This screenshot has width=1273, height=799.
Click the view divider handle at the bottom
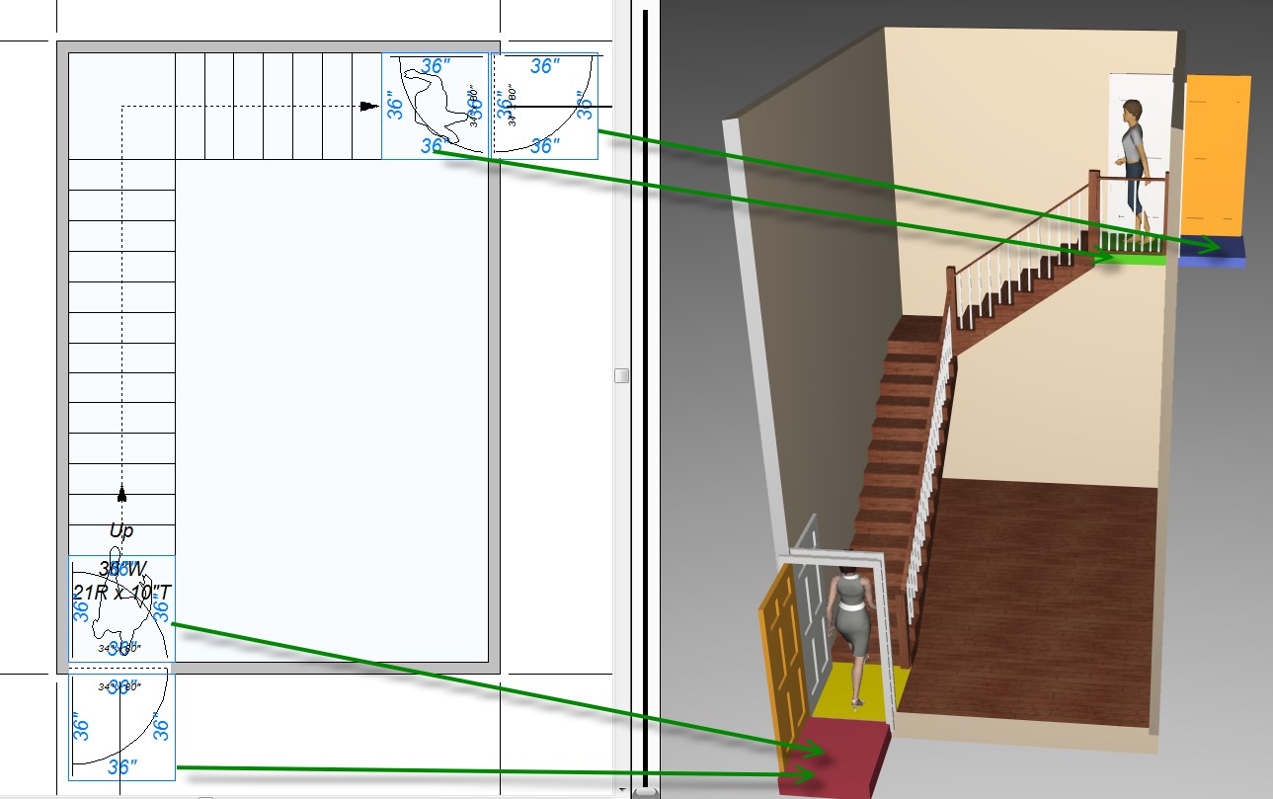tap(645, 792)
